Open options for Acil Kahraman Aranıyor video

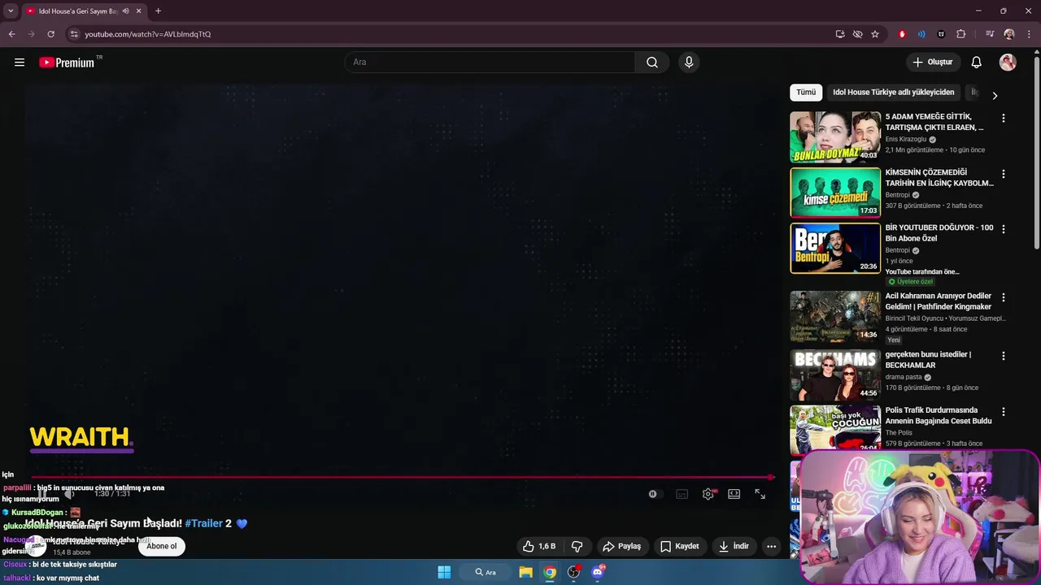click(x=1003, y=297)
